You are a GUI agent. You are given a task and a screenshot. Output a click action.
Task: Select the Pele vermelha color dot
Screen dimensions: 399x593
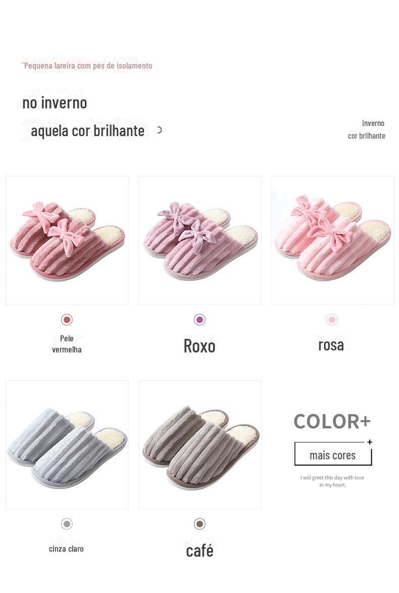(x=67, y=320)
